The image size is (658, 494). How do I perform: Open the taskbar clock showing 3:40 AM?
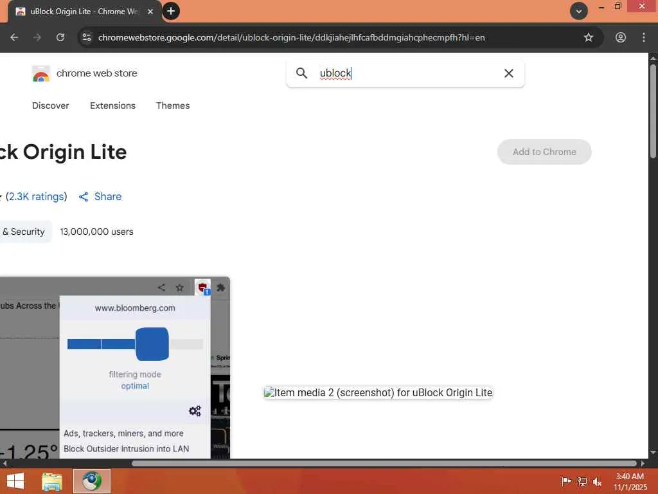click(630, 481)
